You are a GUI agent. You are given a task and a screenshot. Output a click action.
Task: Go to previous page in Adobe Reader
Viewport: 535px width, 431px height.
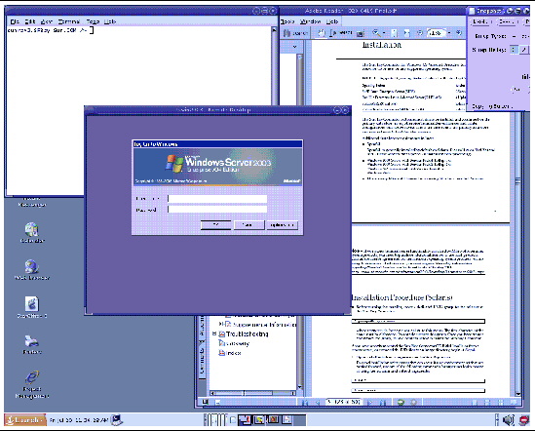[318, 403]
